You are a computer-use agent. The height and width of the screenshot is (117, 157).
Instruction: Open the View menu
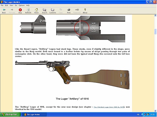tap(11, 5)
